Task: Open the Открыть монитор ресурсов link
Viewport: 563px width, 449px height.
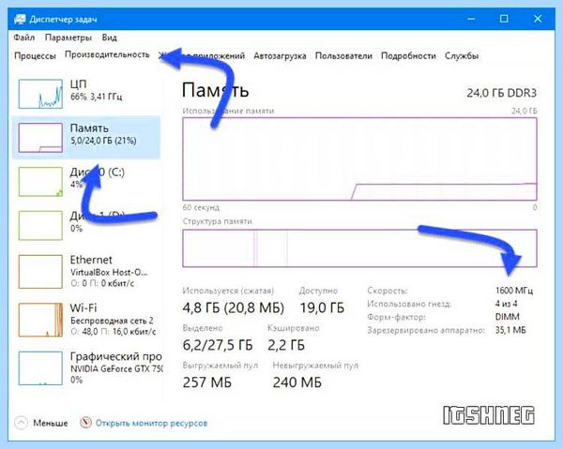Action: click(x=151, y=423)
